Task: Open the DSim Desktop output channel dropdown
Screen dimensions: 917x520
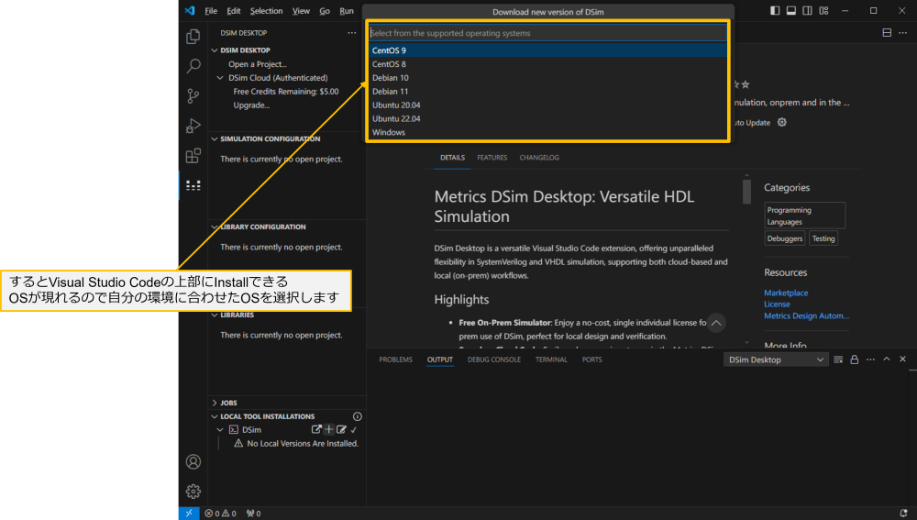Action: click(x=776, y=360)
